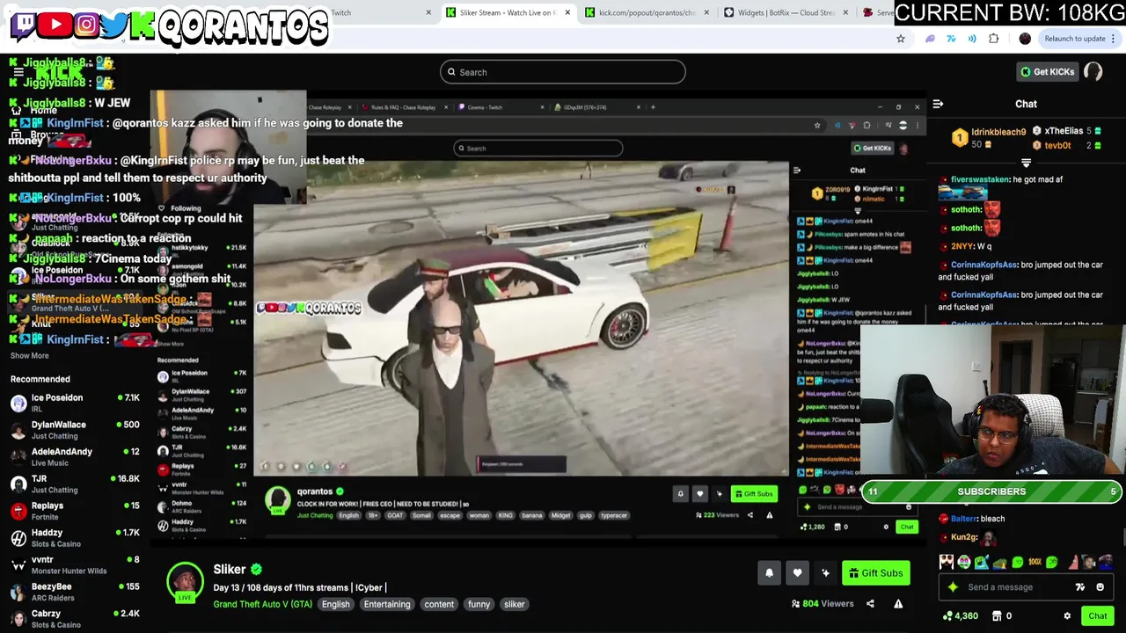Image resolution: width=1126 pixels, height=633 pixels.
Task: Share Sliker's stream via share icon
Action: pyautogui.click(x=870, y=604)
